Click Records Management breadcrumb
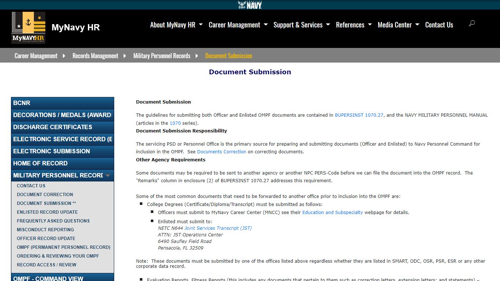Viewport: 500px width, 281px height. (95, 56)
